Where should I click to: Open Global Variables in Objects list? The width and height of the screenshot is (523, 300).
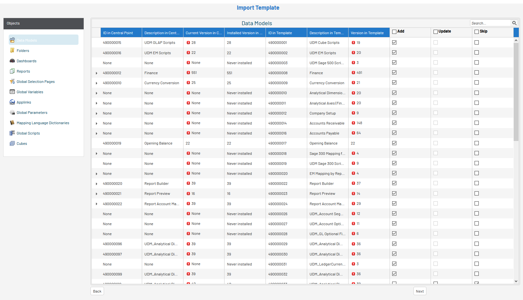point(30,92)
